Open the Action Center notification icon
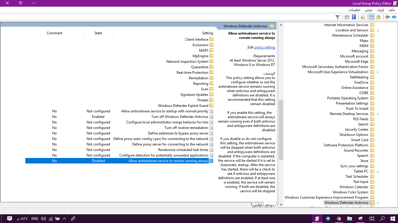 9,219
